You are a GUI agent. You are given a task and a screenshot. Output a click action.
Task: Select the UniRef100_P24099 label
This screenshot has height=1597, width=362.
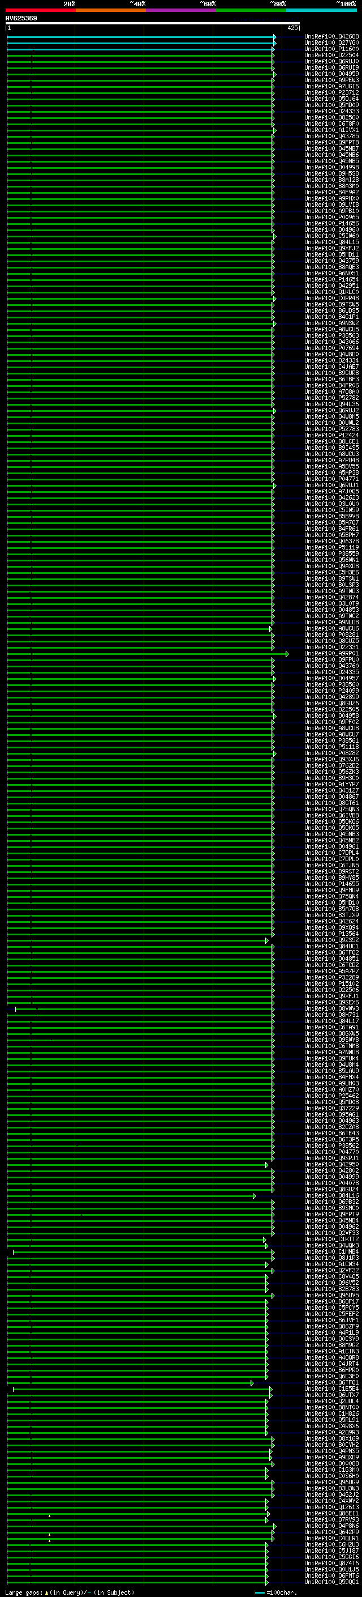tap(331, 691)
